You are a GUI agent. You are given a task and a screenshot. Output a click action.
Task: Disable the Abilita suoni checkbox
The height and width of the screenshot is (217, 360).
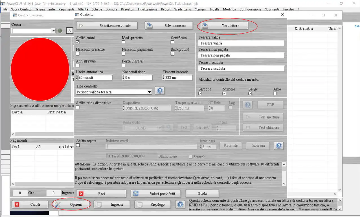[78, 42]
